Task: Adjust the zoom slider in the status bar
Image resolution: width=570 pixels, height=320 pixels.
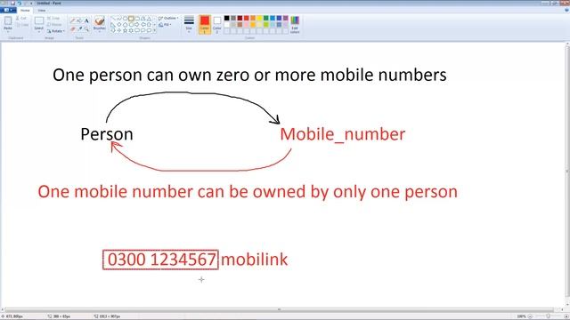Action: [x=548, y=316]
